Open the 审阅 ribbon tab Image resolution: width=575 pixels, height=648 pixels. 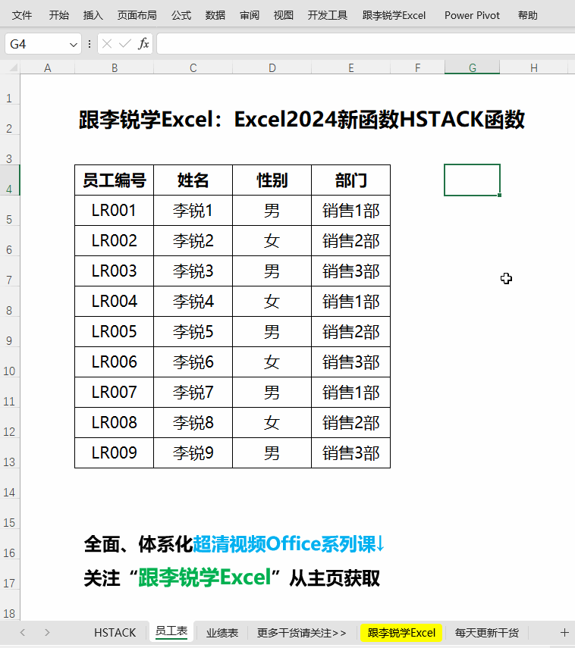click(x=250, y=15)
